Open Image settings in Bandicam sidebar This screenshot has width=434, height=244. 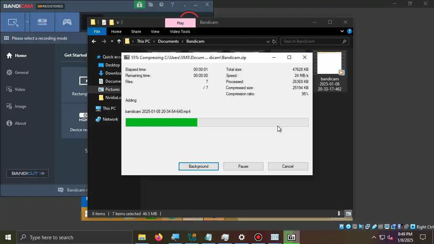[16, 106]
